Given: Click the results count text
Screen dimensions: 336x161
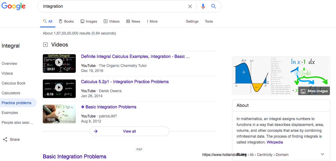Looking at the screenshot, I should (x=79, y=33).
